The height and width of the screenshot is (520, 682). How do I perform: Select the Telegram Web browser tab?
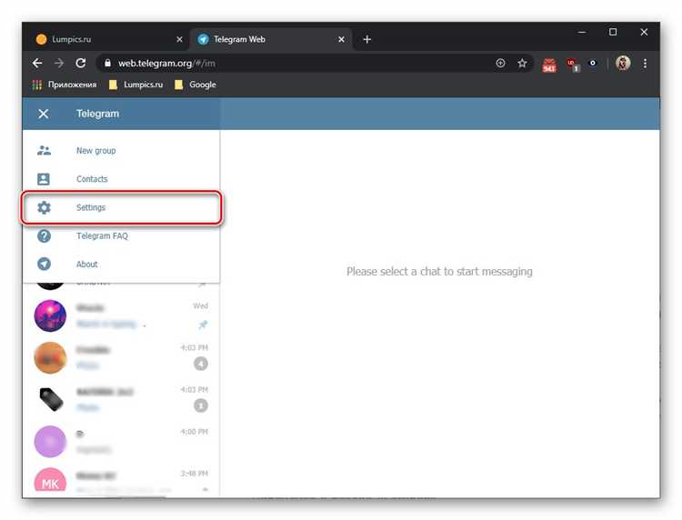pyautogui.click(x=270, y=39)
